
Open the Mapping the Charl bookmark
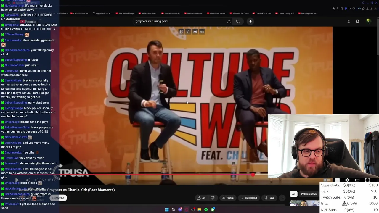pyautogui.click(x=308, y=13)
